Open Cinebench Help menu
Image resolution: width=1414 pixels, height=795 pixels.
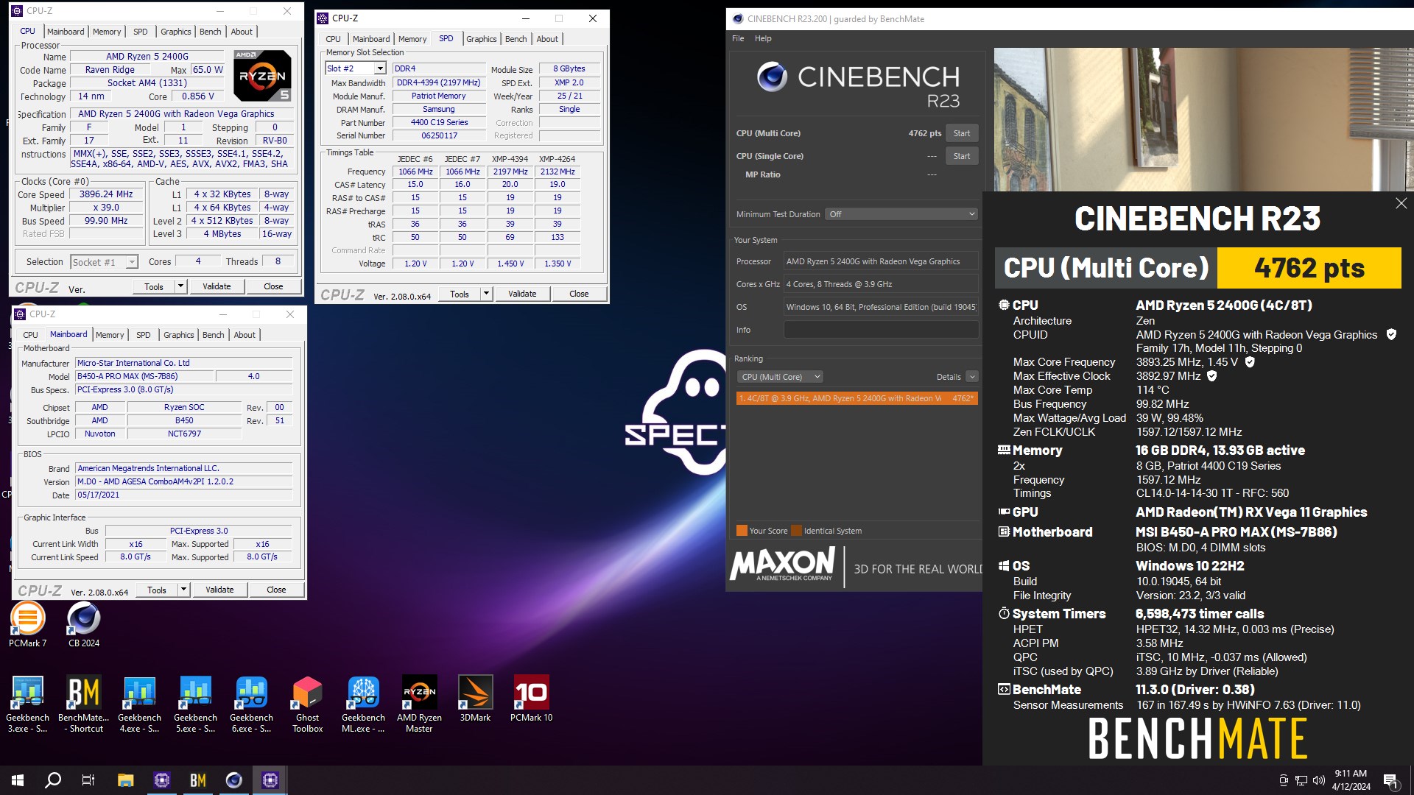pos(763,38)
